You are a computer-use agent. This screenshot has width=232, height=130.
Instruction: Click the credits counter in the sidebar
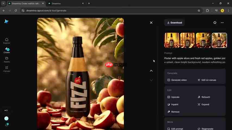coord(6,110)
